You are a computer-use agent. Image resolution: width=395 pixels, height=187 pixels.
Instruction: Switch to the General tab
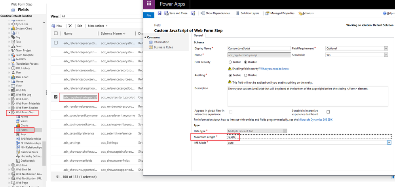[198, 36]
